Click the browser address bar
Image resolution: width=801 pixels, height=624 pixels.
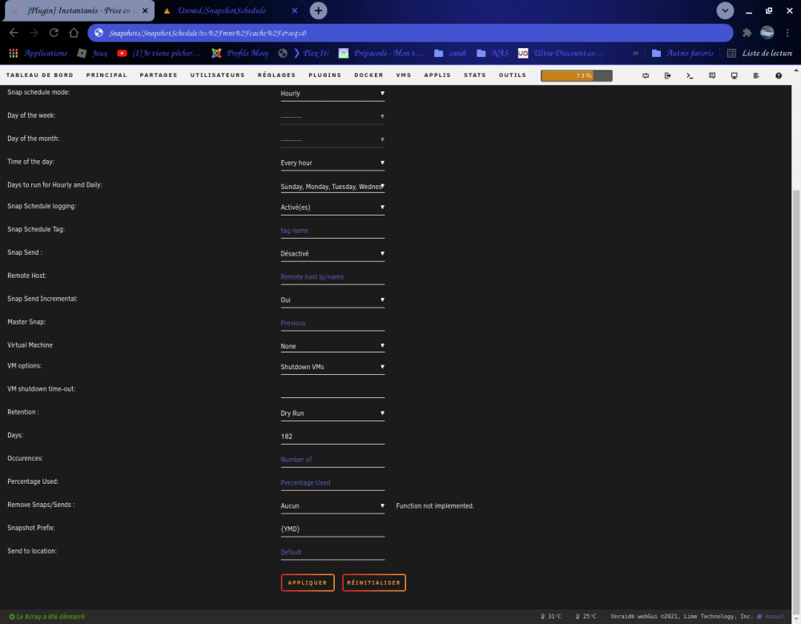(x=410, y=33)
